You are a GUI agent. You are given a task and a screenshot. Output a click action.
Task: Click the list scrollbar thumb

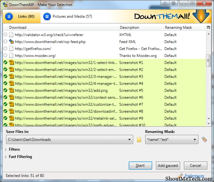point(208,60)
